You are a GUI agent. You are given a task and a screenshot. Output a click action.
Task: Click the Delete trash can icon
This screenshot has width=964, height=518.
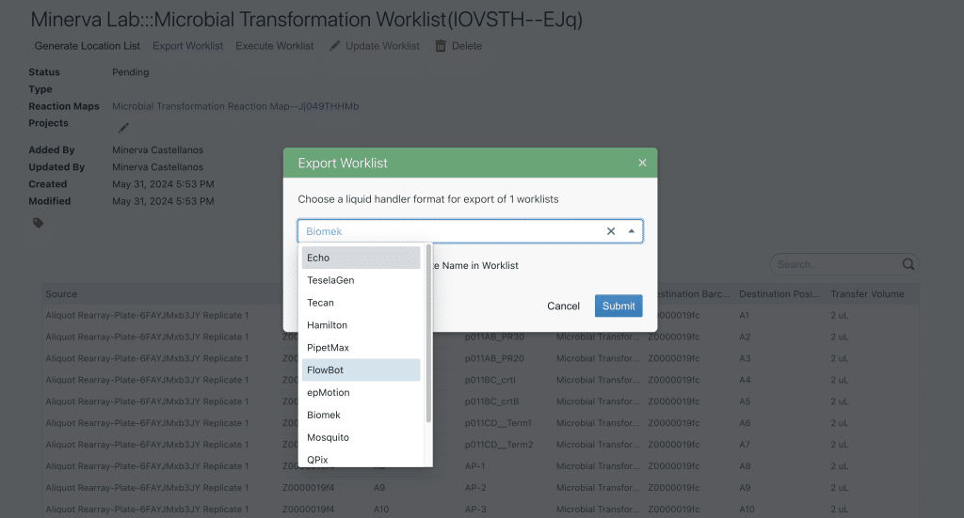click(x=441, y=46)
